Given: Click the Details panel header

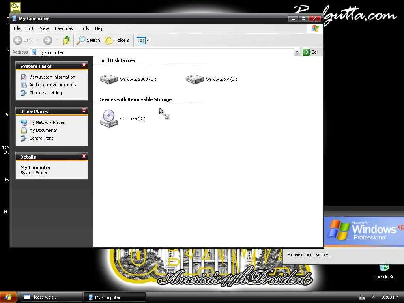Looking at the screenshot, I should pos(52,157).
